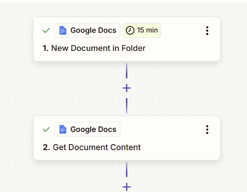The image size is (247, 192).
Task: Open the three-dot menu on step 1
Action: point(207,31)
